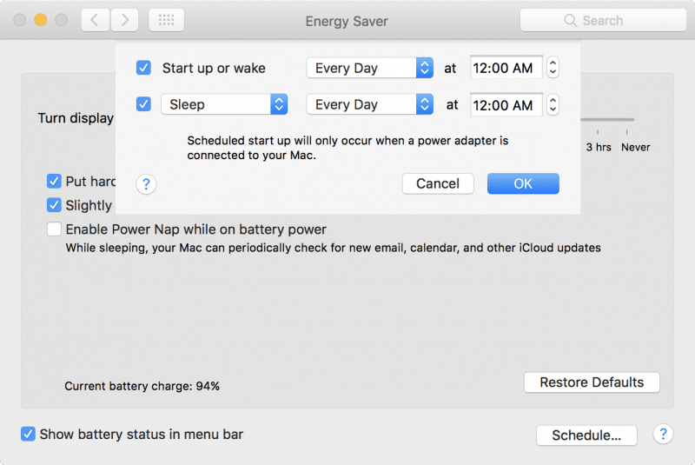The image size is (695, 465).
Task: Enable Power Nap while on battery power
Action: click(54, 229)
